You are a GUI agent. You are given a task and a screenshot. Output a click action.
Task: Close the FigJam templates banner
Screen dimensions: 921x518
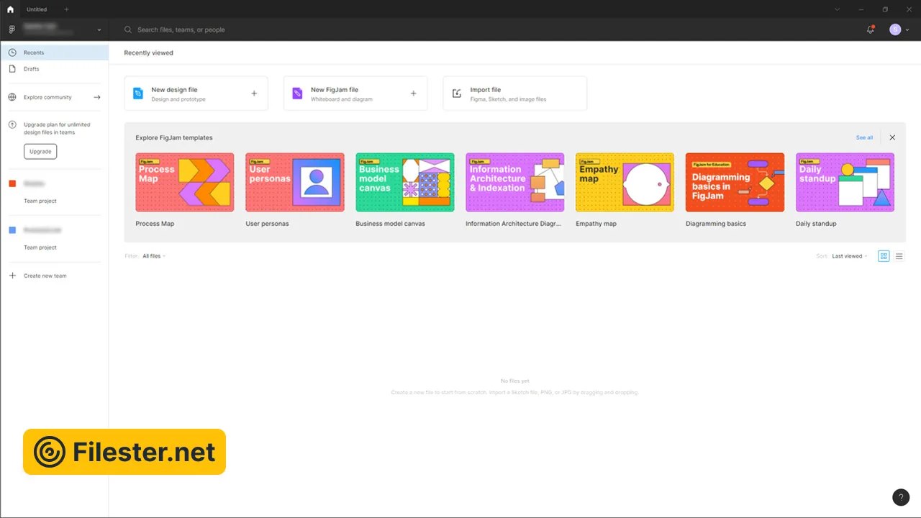(892, 137)
